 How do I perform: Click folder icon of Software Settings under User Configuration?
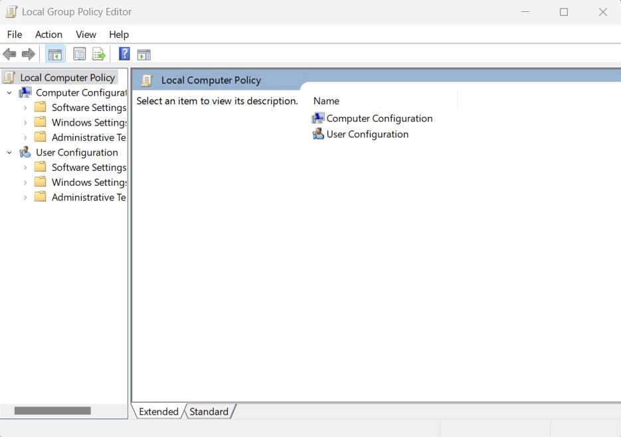[x=40, y=167]
